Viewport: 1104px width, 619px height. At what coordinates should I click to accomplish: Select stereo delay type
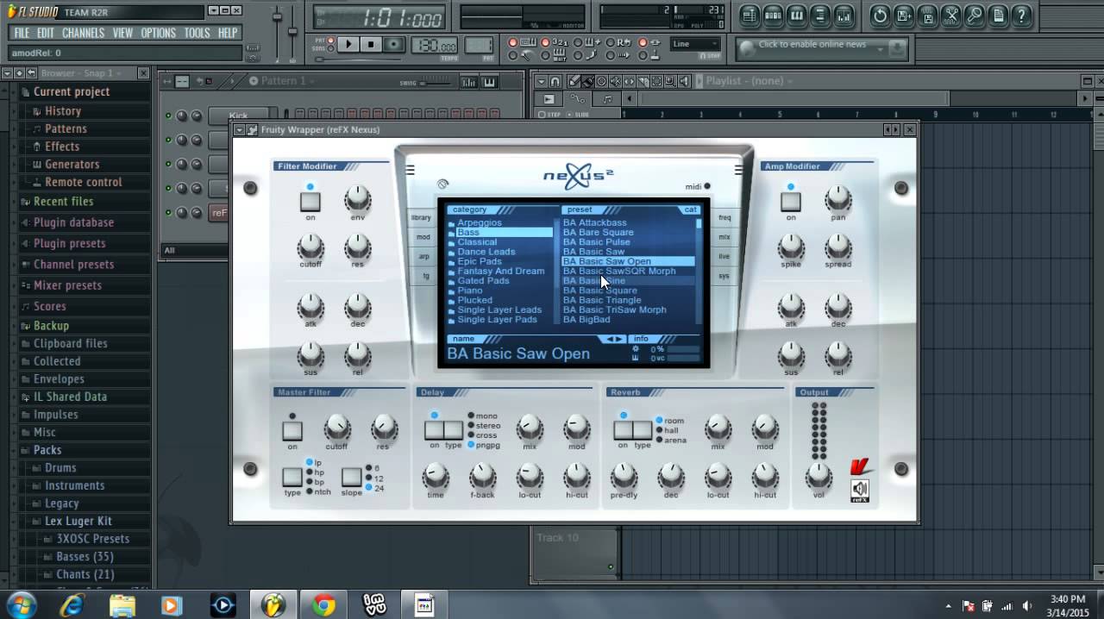pyautogui.click(x=483, y=426)
